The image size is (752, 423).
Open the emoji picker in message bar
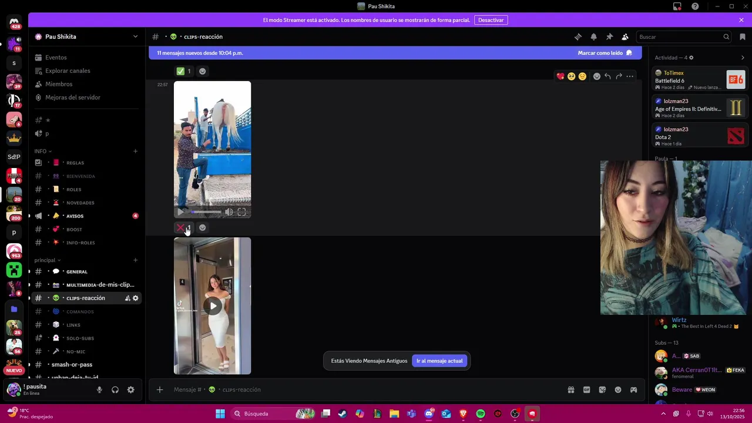pos(618,390)
